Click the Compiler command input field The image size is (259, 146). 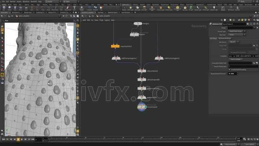click(x=243, y=56)
